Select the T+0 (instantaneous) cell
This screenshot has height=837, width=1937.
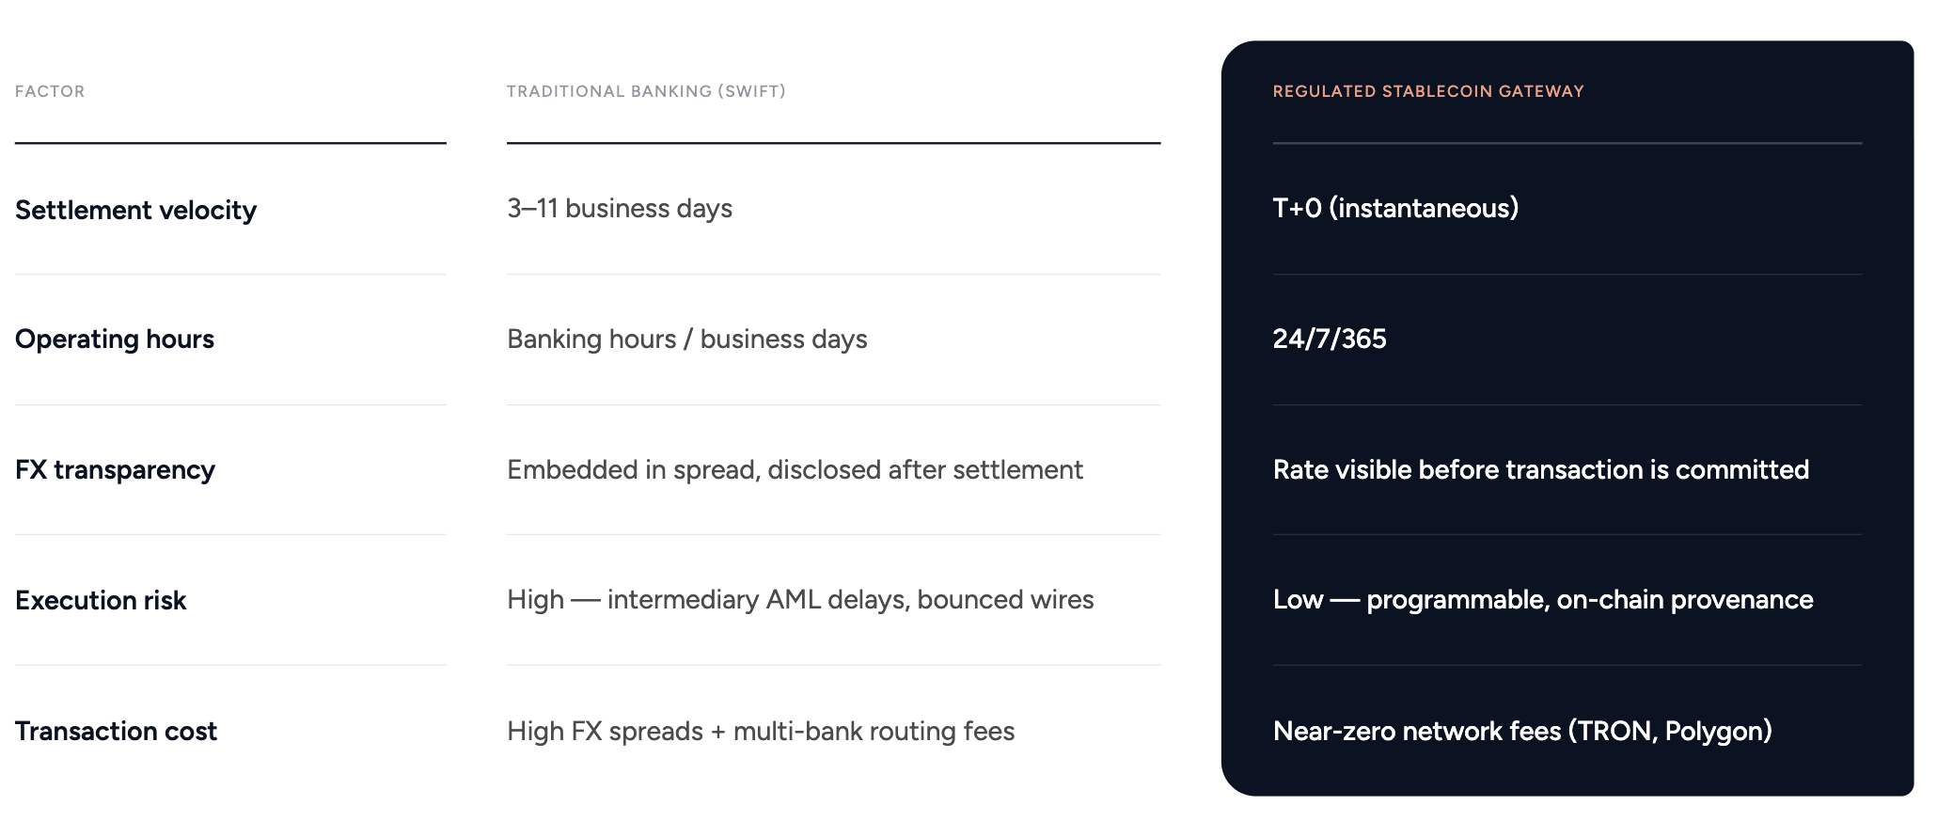(x=1395, y=209)
